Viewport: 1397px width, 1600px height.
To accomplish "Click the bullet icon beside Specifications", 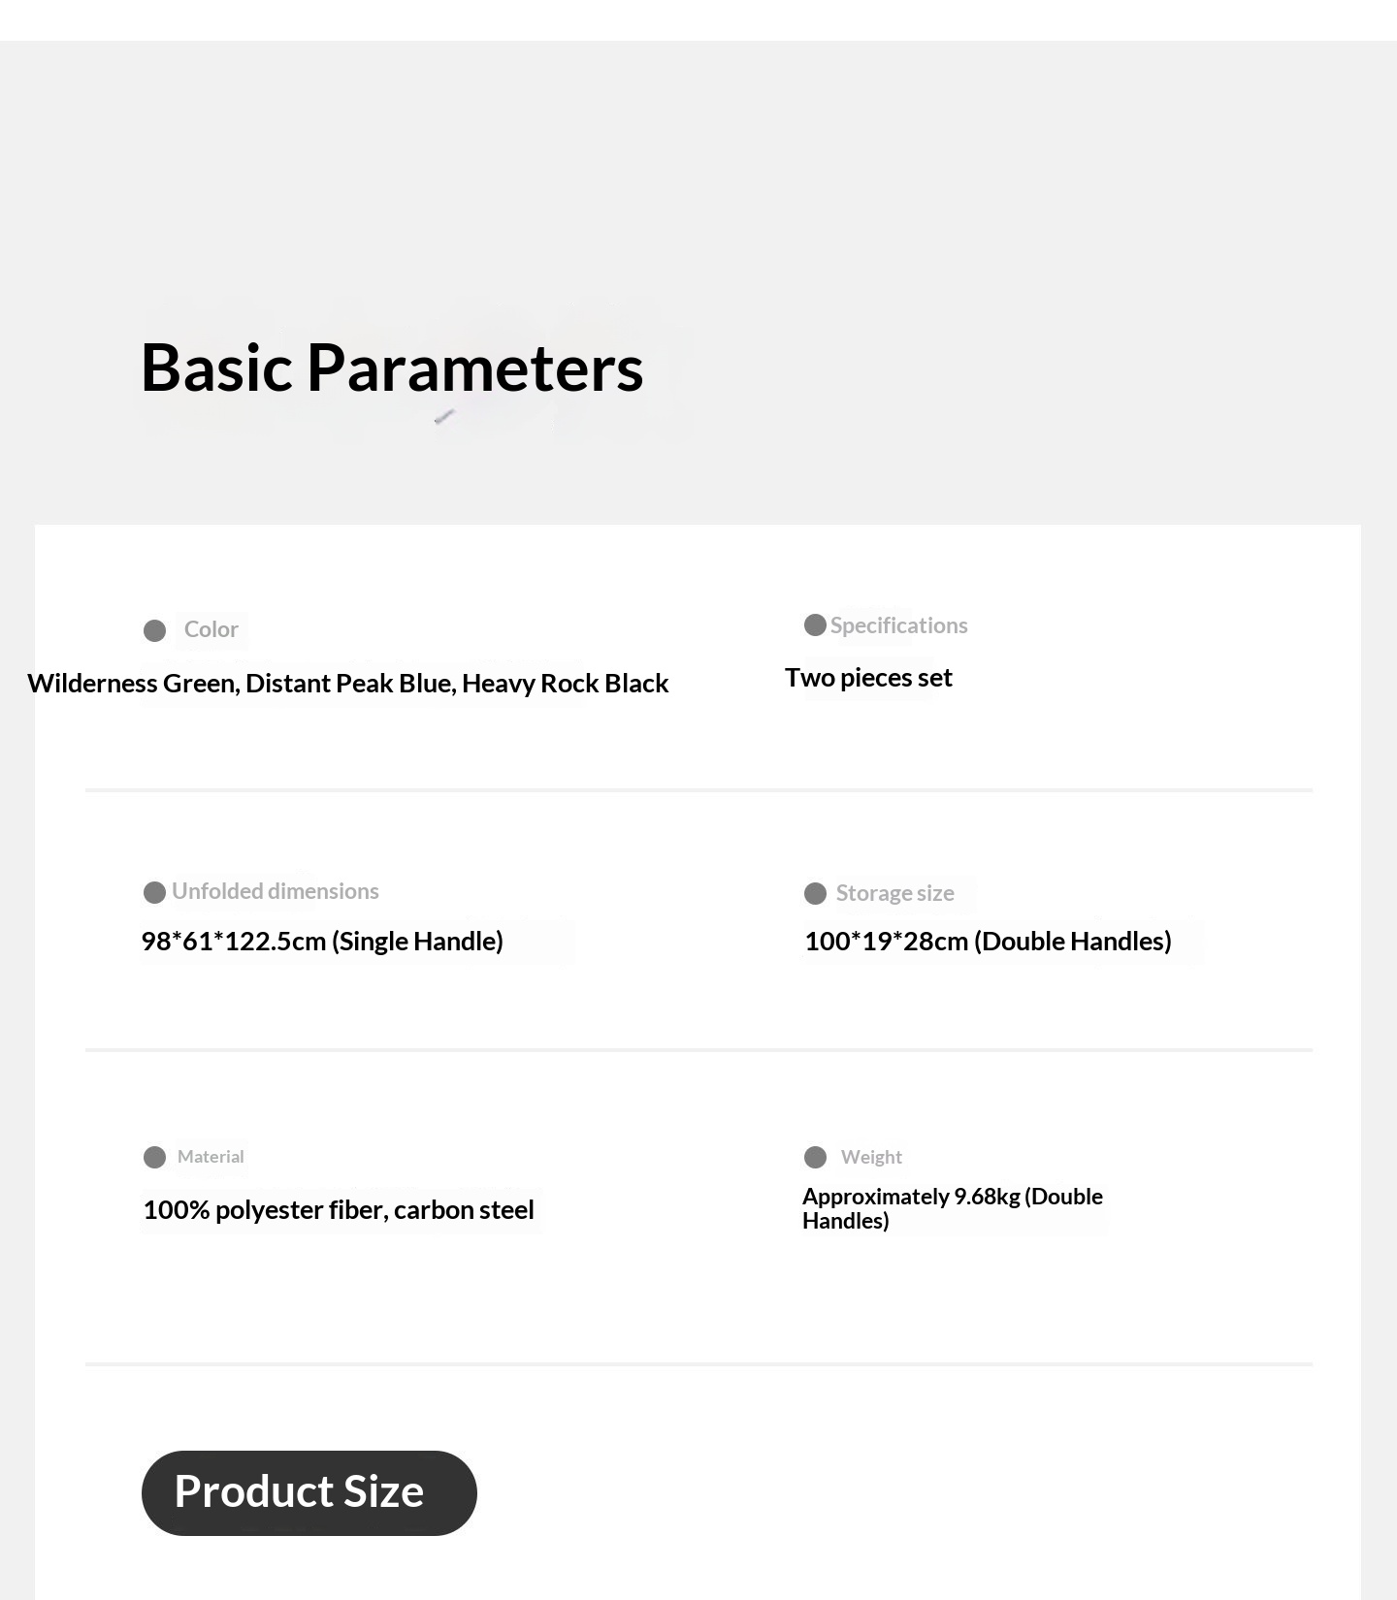I will coord(815,625).
